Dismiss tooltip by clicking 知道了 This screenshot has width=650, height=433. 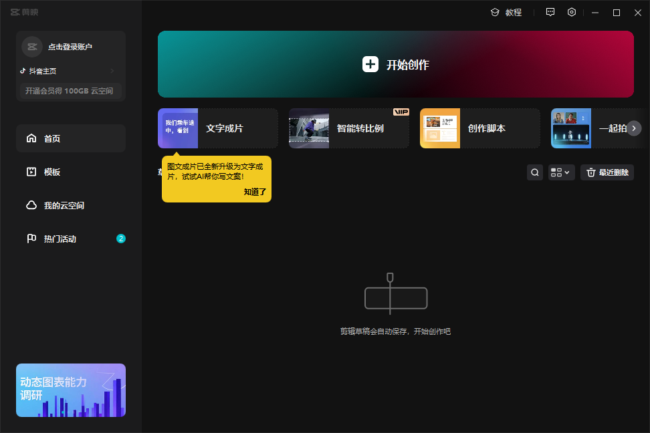[255, 192]
